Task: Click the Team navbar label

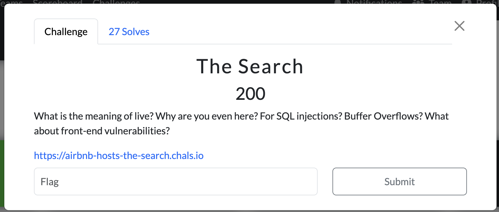Action: (440, 2)
